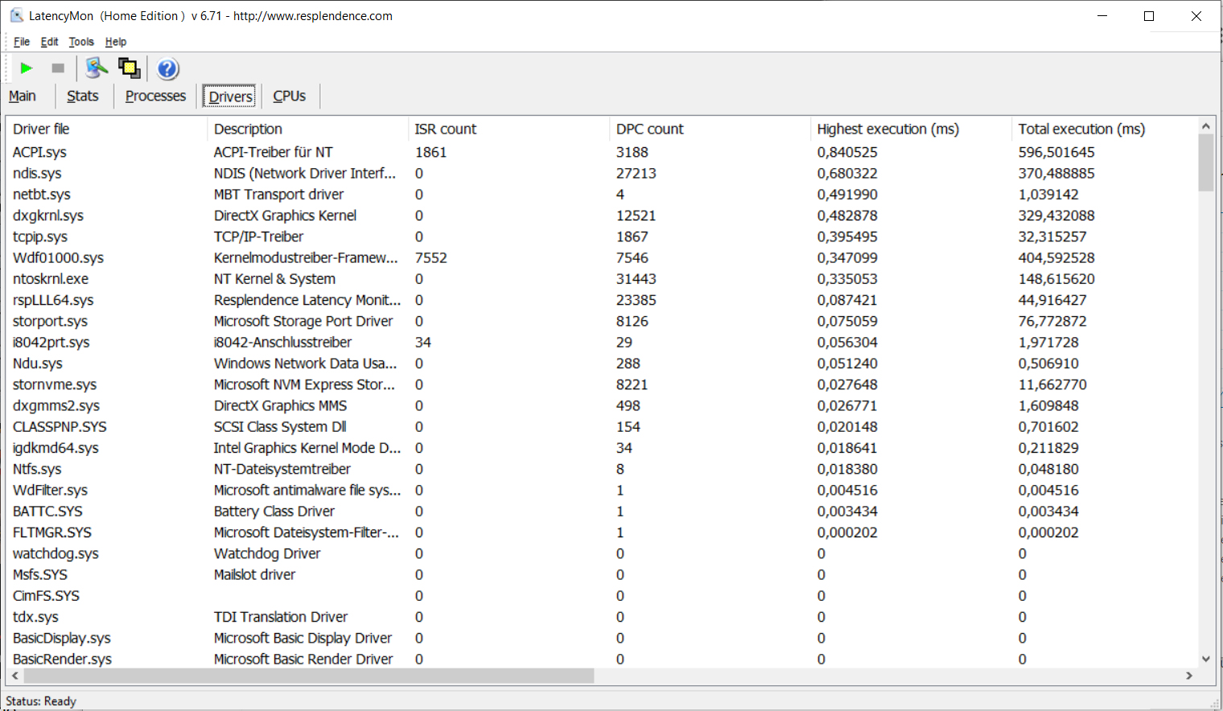Open the File menu
This screenshot has width=1223, height=711.
pos(22,42)
